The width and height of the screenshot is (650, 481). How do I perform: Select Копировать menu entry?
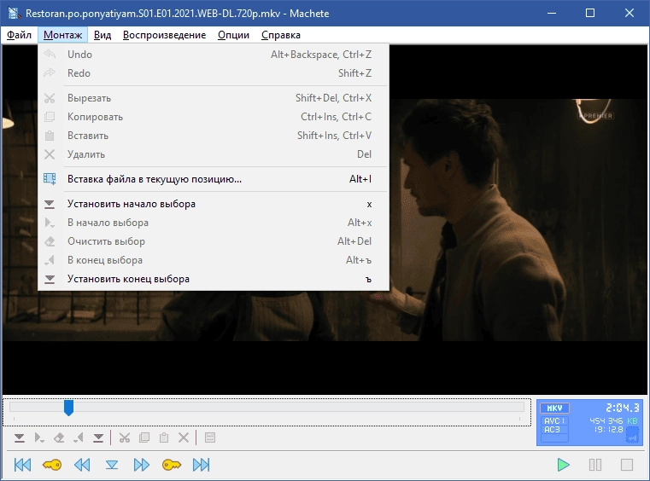(x=213, y=117)
